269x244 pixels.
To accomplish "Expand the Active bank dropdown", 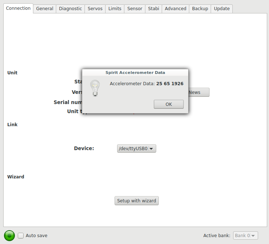I will 245,236.
